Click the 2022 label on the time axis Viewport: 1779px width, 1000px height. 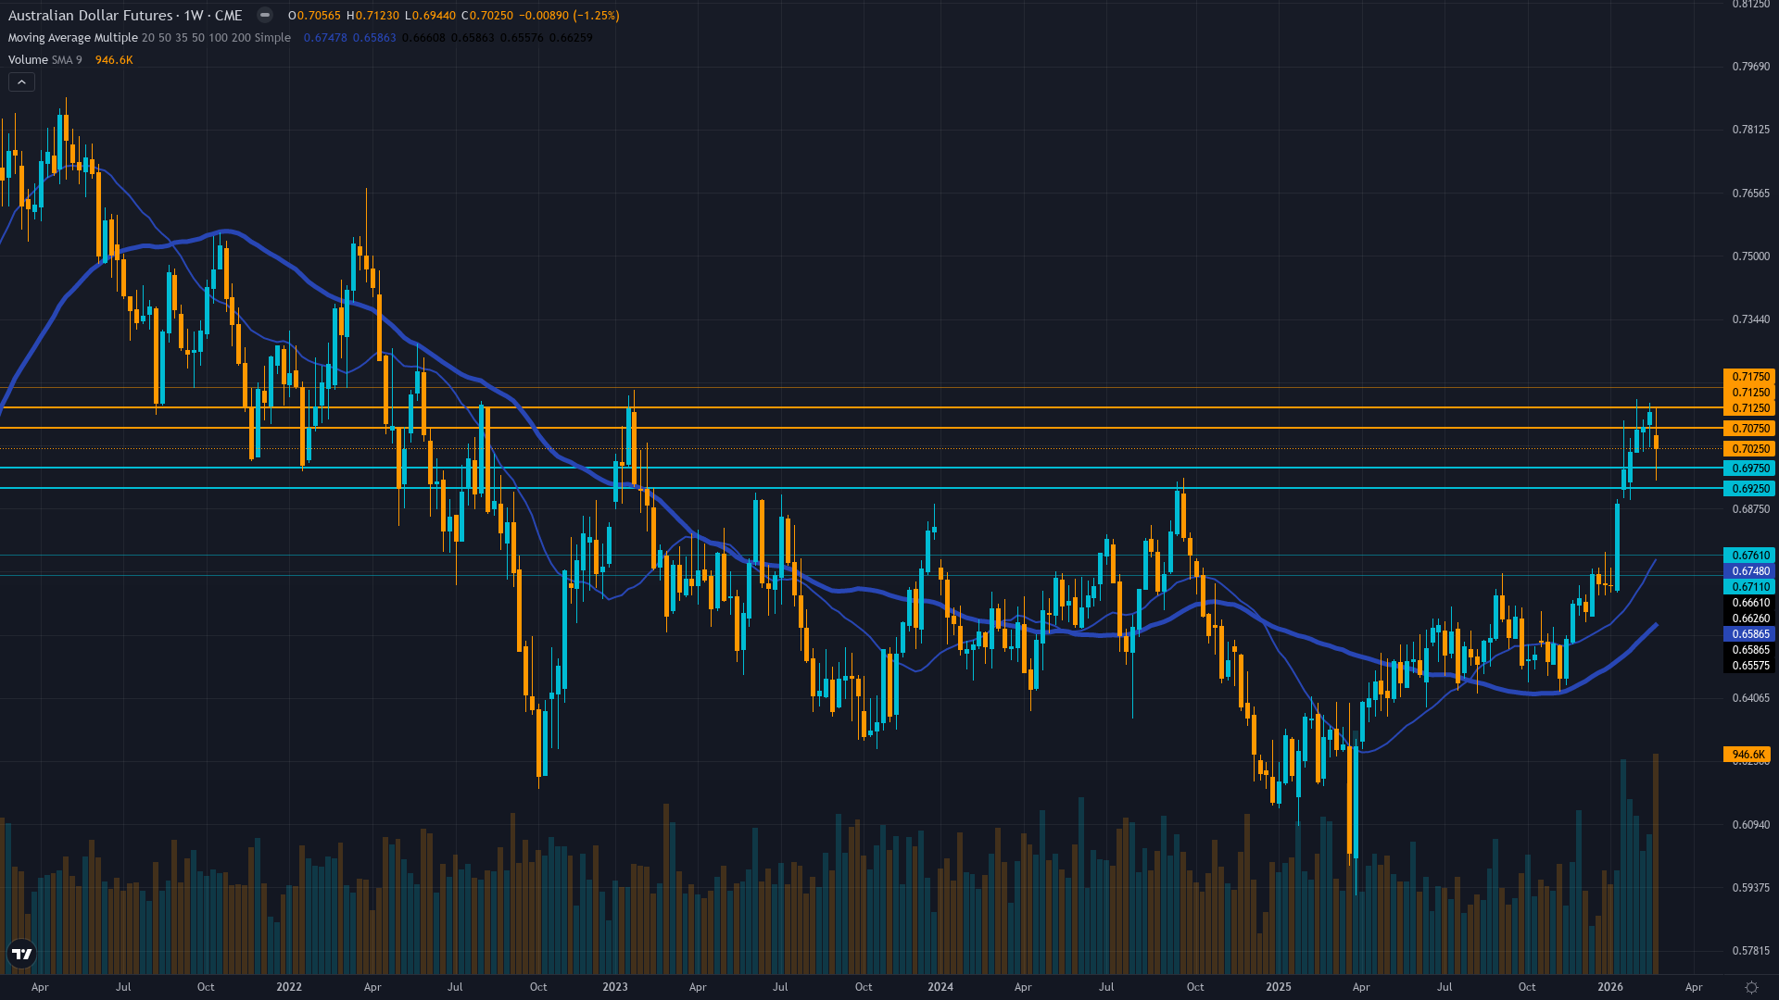289,987
